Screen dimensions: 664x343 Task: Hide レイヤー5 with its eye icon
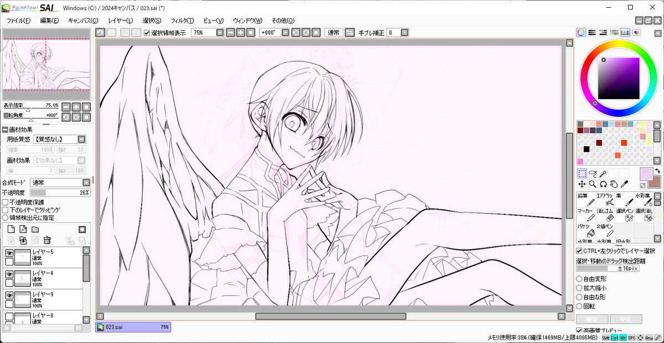[9, 253]
